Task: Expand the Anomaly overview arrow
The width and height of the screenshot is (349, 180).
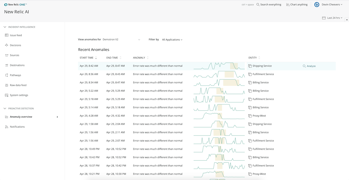Action: 57,117
